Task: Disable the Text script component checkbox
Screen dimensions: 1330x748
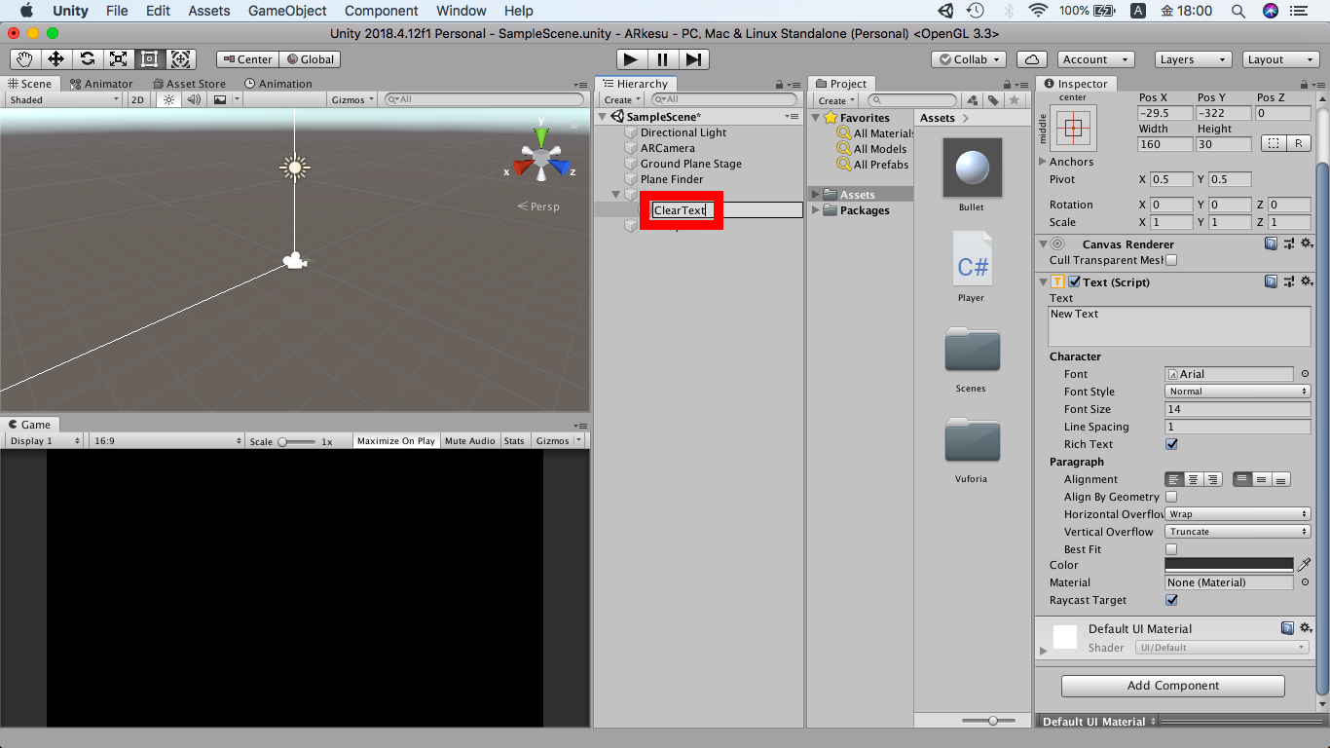Action: [1075, 281]
